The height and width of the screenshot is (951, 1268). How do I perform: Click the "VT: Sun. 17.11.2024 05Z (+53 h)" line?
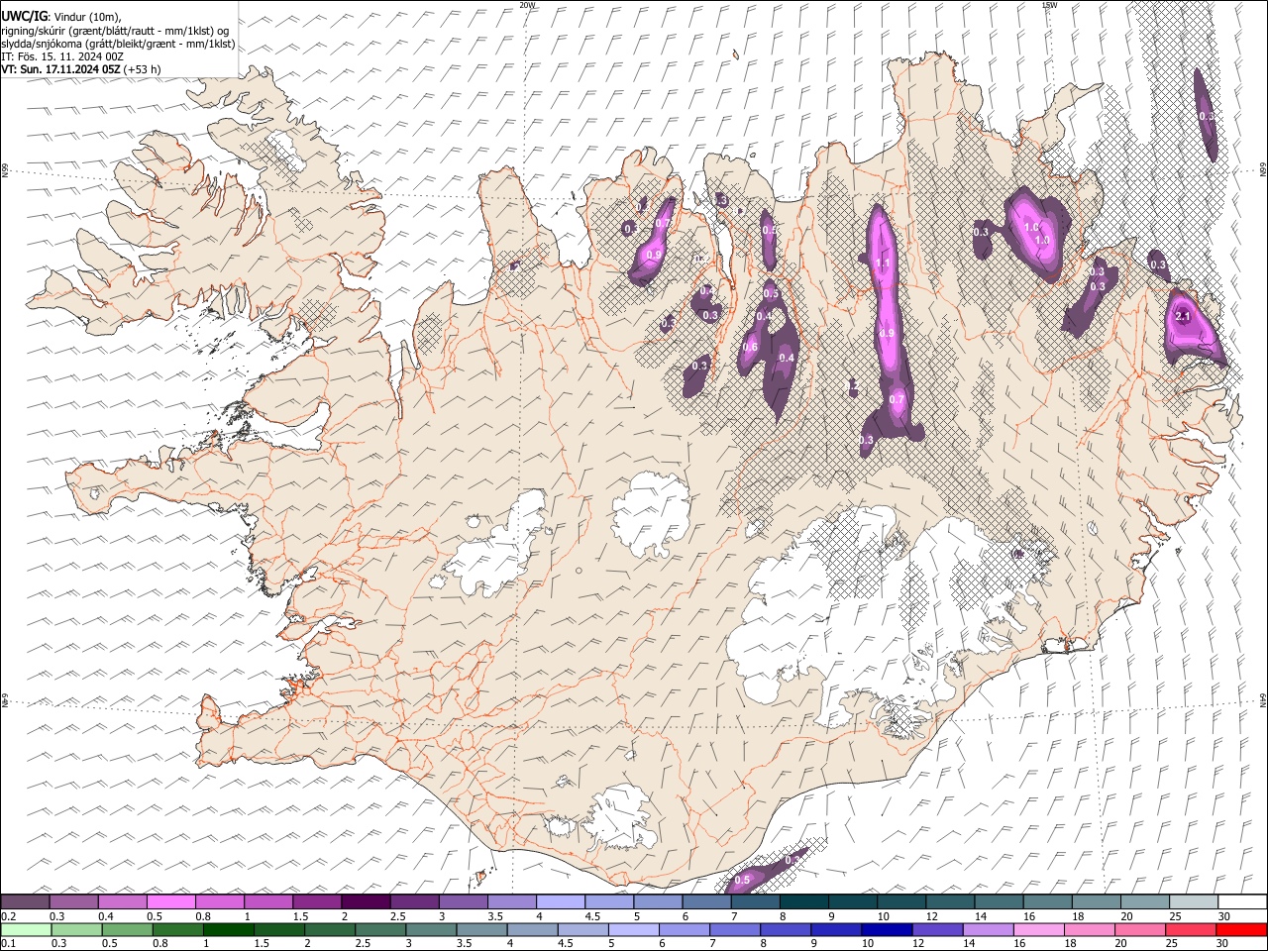(81, 69)
